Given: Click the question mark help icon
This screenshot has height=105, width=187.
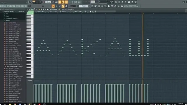Looking at the screenshot, I should [126, 2].
